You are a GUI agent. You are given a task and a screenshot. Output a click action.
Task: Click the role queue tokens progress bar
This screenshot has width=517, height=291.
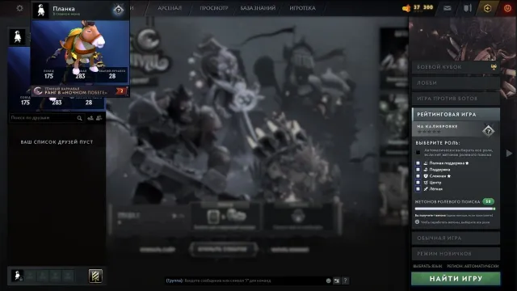[455, 209]
